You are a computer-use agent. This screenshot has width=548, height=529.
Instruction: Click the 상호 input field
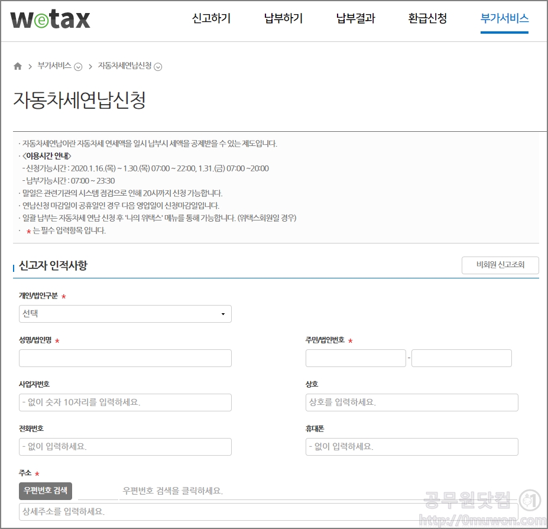(x=411, y=403)
